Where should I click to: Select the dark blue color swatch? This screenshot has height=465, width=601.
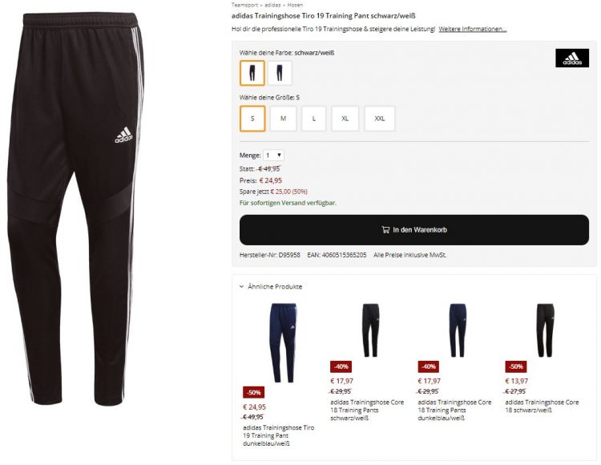(280, 73)
